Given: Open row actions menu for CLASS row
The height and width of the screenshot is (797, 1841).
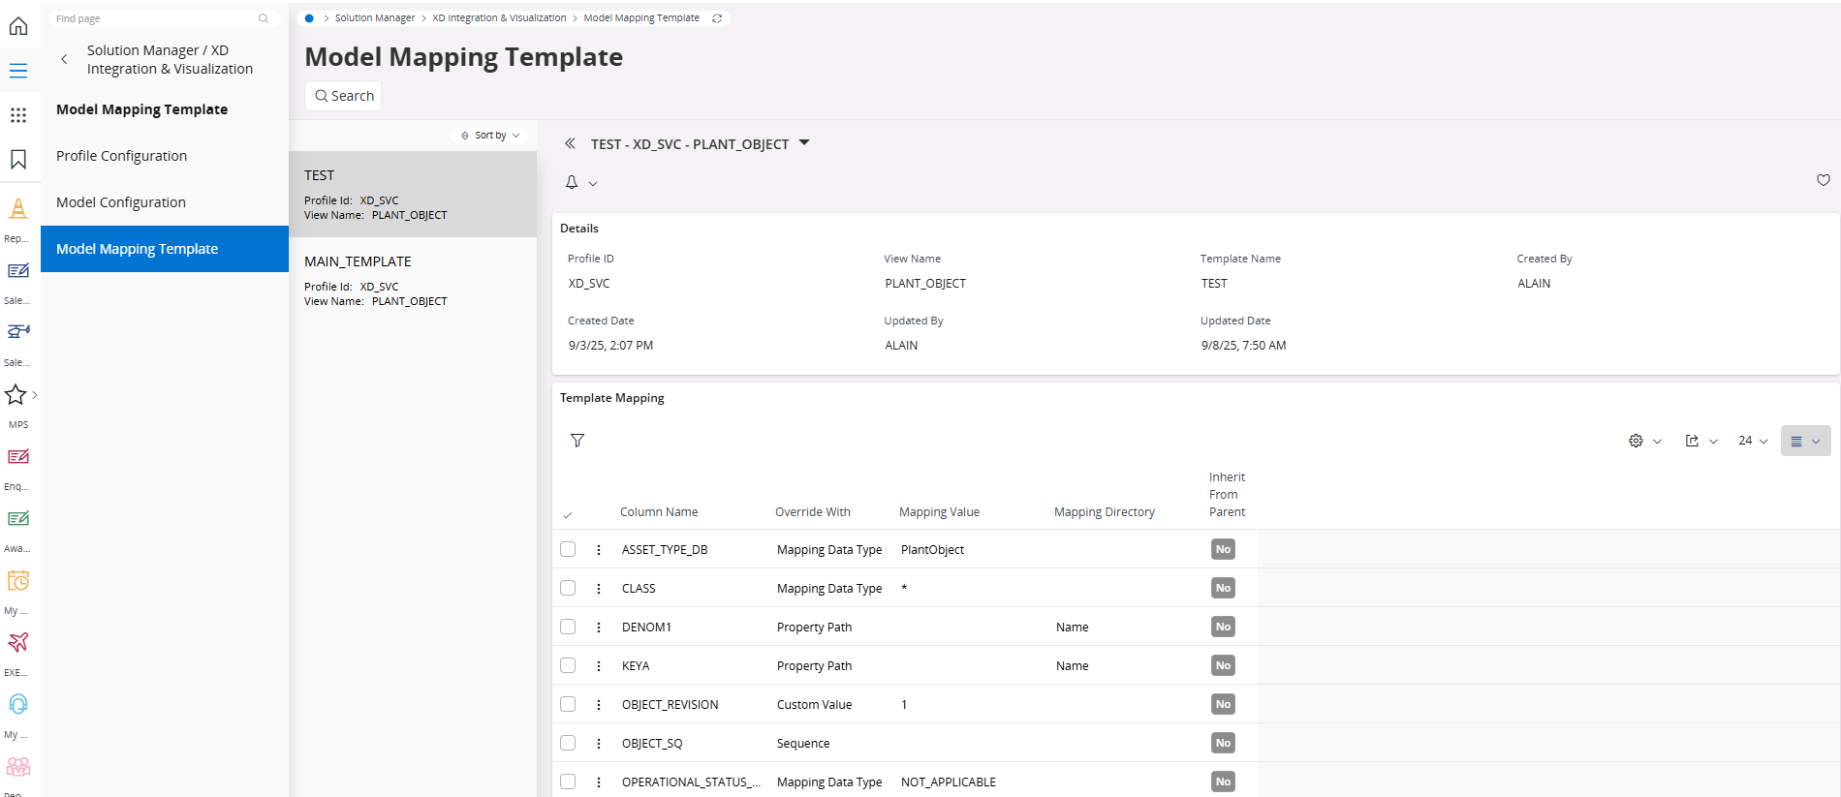Looking at the screenshot, I should (599, 589).
